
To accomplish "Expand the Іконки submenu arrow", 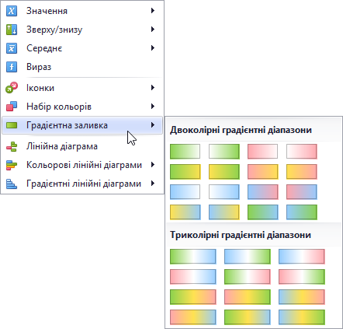I will pyautogui.click(x=153, y=88).
